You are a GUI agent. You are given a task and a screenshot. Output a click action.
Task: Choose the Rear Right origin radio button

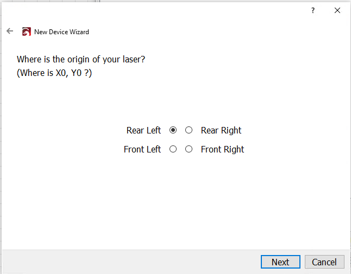click(x=189, y=130)
